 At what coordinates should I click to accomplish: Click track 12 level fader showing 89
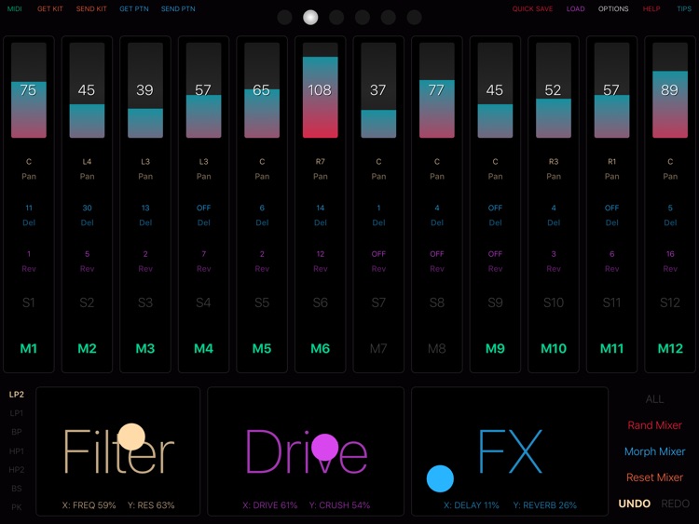tap(670, 90)
